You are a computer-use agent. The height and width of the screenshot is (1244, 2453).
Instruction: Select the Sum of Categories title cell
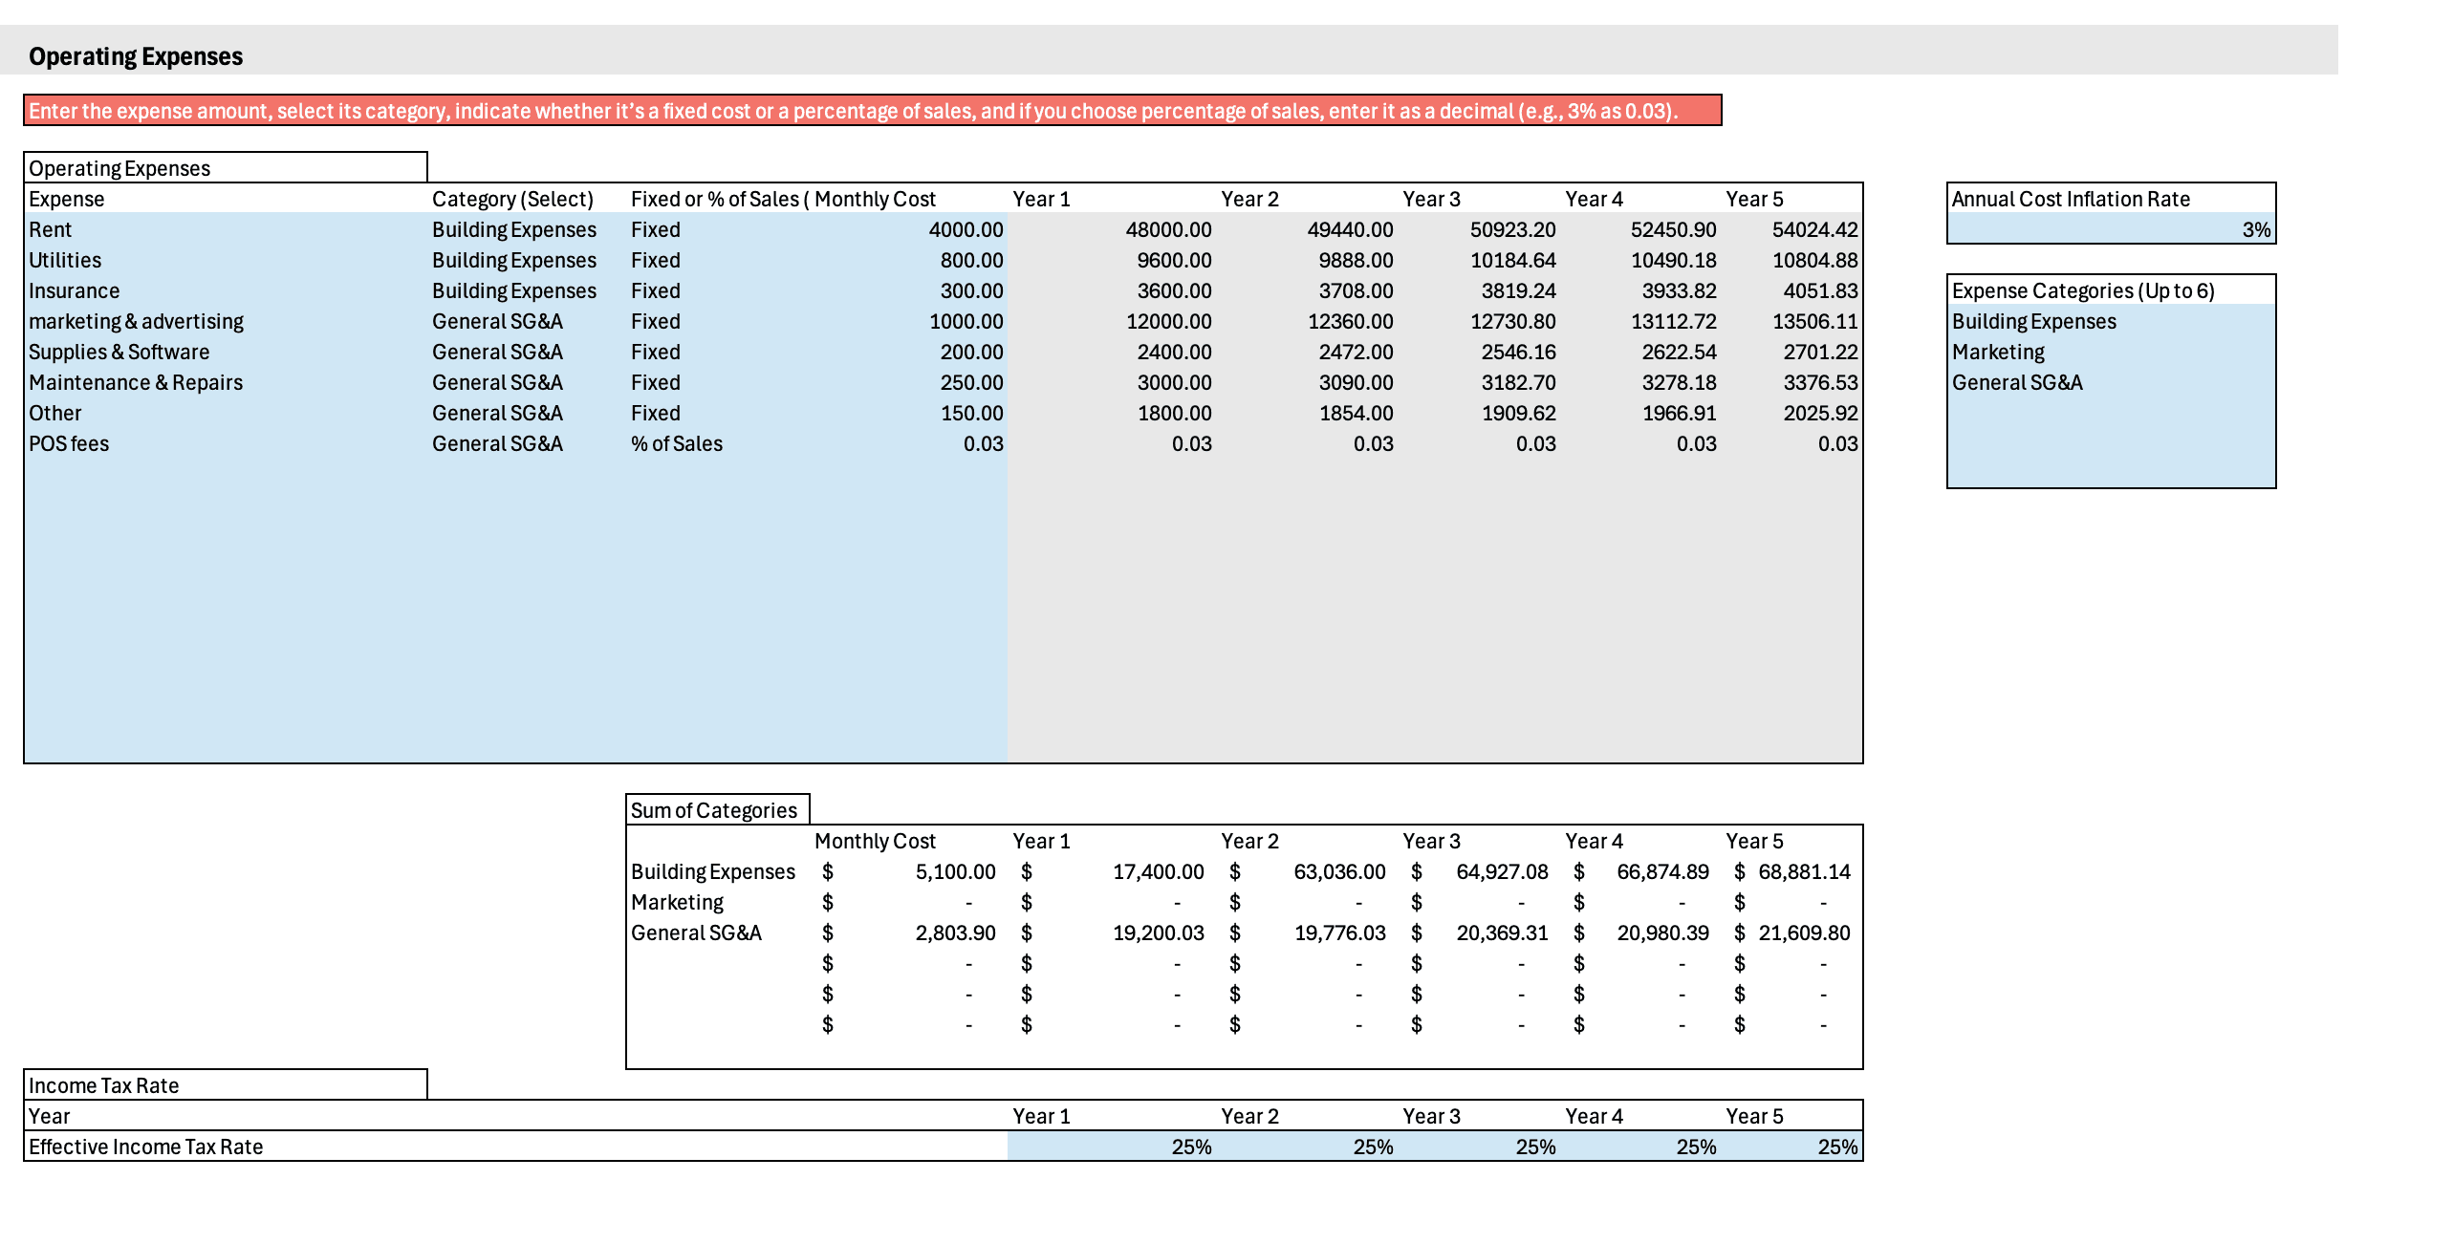[713, 809]
